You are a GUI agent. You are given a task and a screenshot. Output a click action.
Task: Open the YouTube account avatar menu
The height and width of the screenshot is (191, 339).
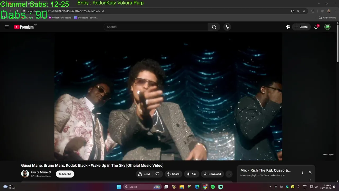click(x=327, y=27)
